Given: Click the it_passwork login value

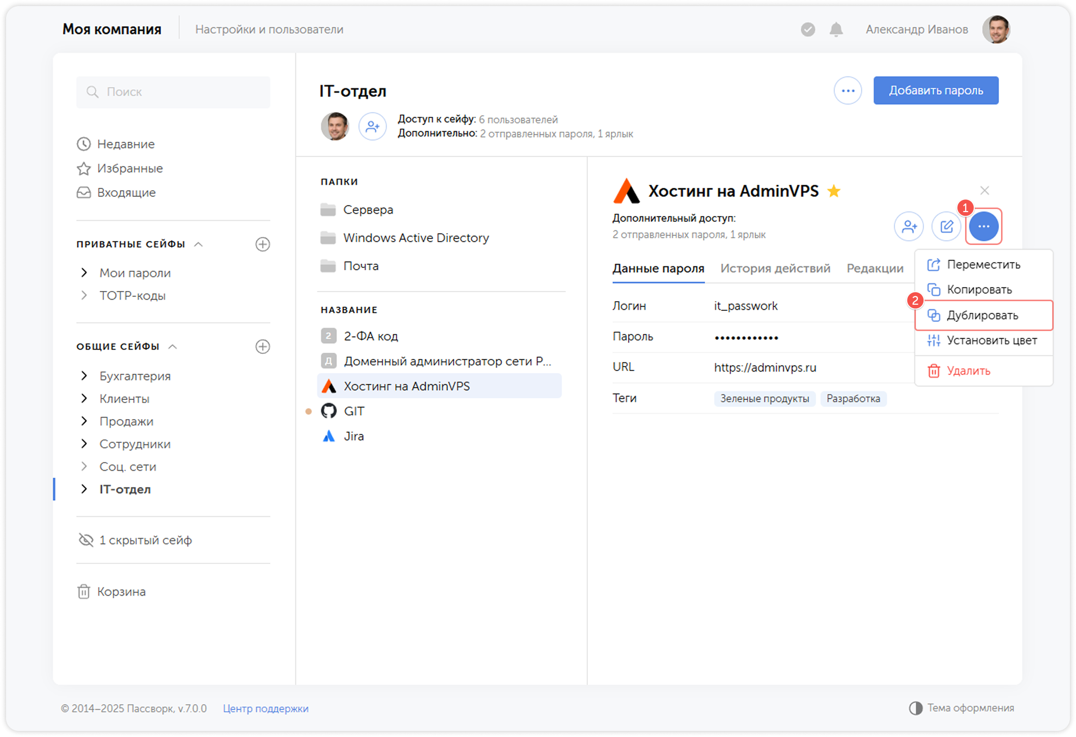Looking at the screenshot, I should click(745, 306).
